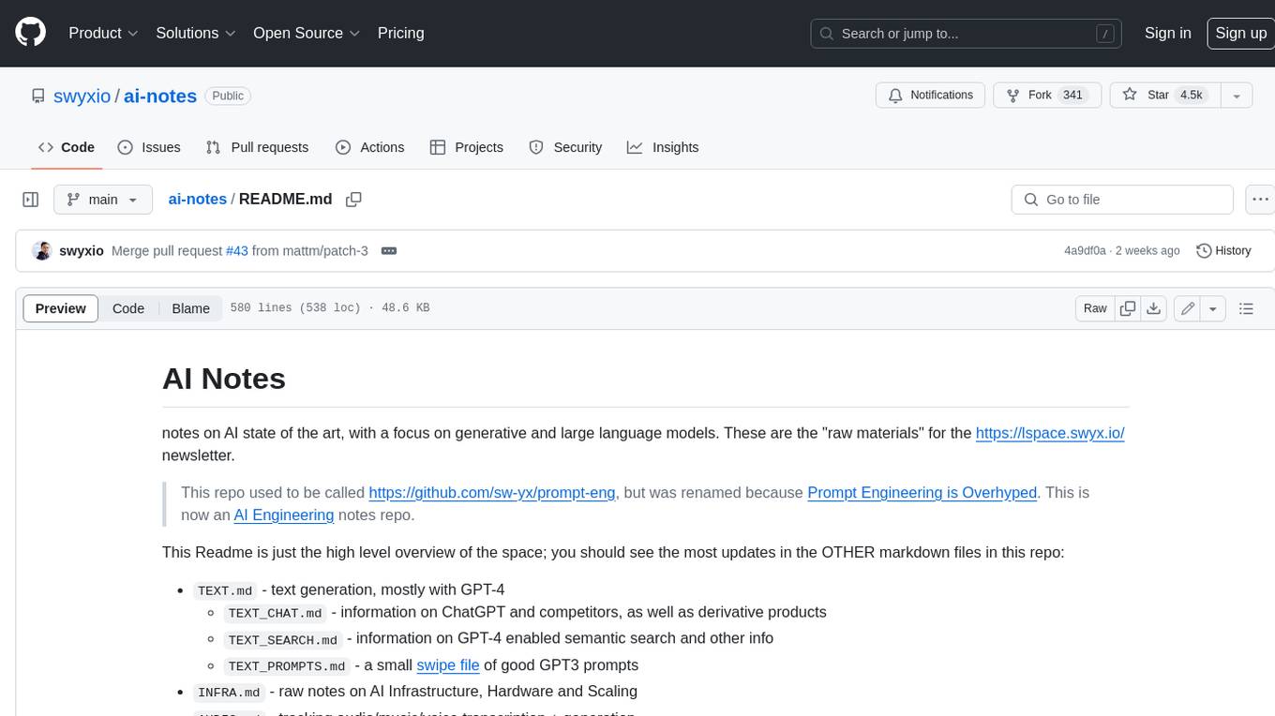Expand the file tree side panel
The width and height of the screenshot is (1275, 716).
click(x=30, y=200)
